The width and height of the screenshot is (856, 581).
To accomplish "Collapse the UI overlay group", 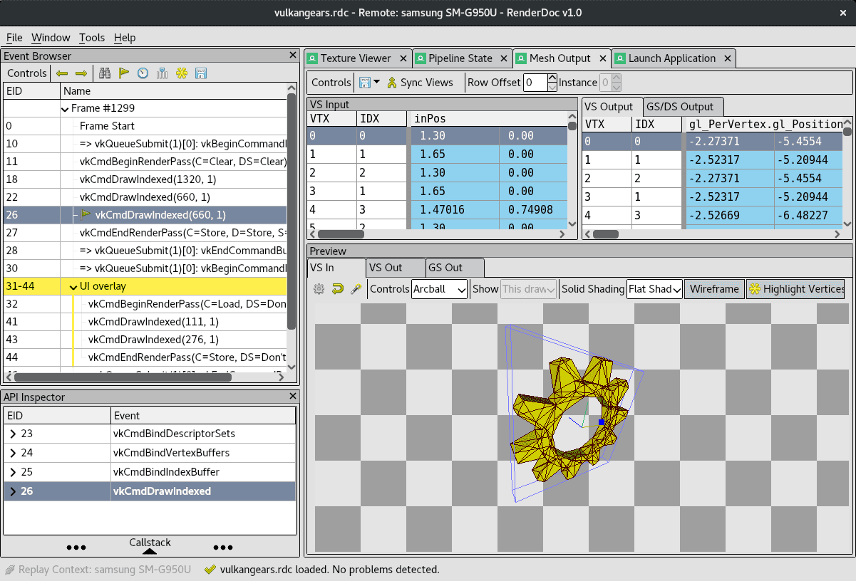I will tap(73, 286).
